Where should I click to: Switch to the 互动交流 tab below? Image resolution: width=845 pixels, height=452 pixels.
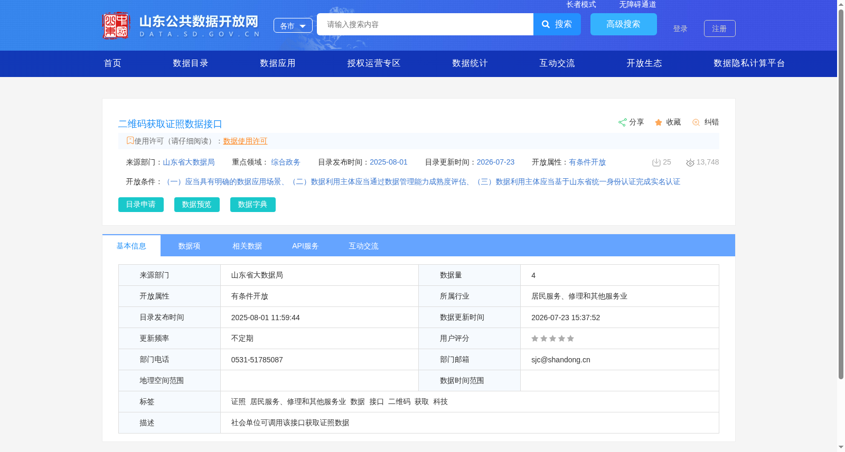pyautogui.click(x=364, y=246)
